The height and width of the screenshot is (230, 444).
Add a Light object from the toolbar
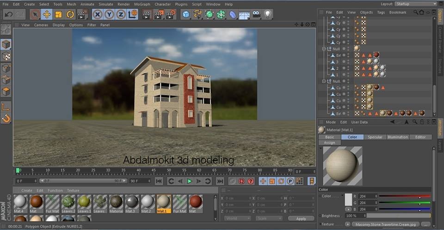coord(268,14)
